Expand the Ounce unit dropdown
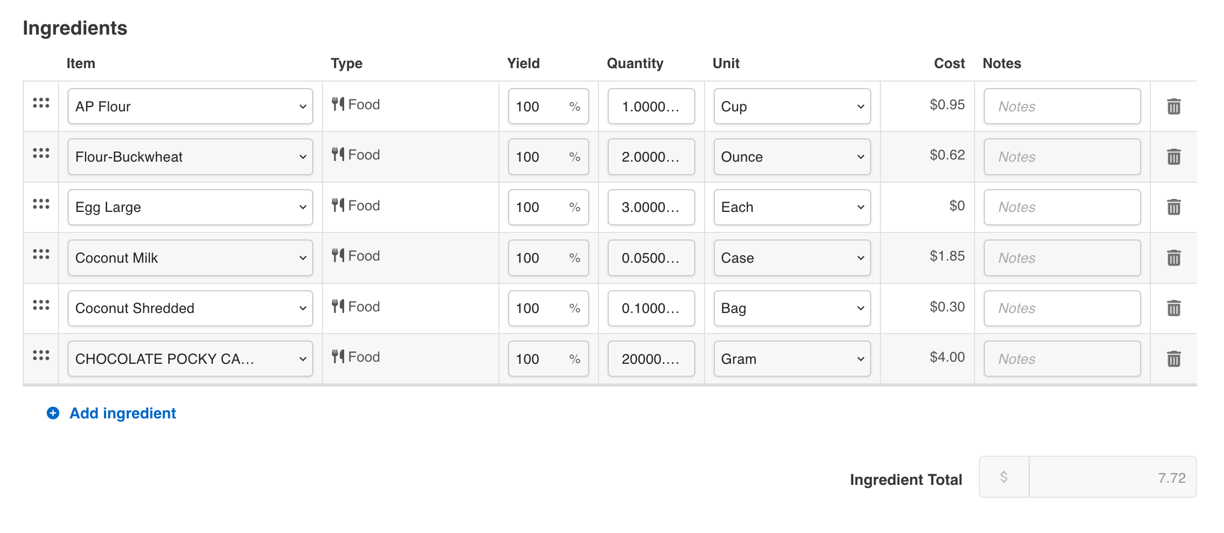Image resolution: width=1224 pixels, height=533 pixels. tap(792, 157)
